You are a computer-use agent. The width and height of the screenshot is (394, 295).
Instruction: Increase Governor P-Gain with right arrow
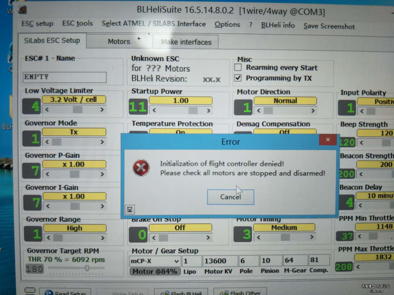tap(102, 174)
